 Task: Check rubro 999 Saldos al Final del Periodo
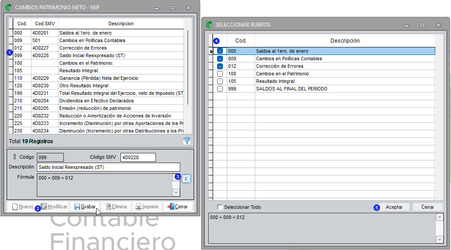[220, 89]
